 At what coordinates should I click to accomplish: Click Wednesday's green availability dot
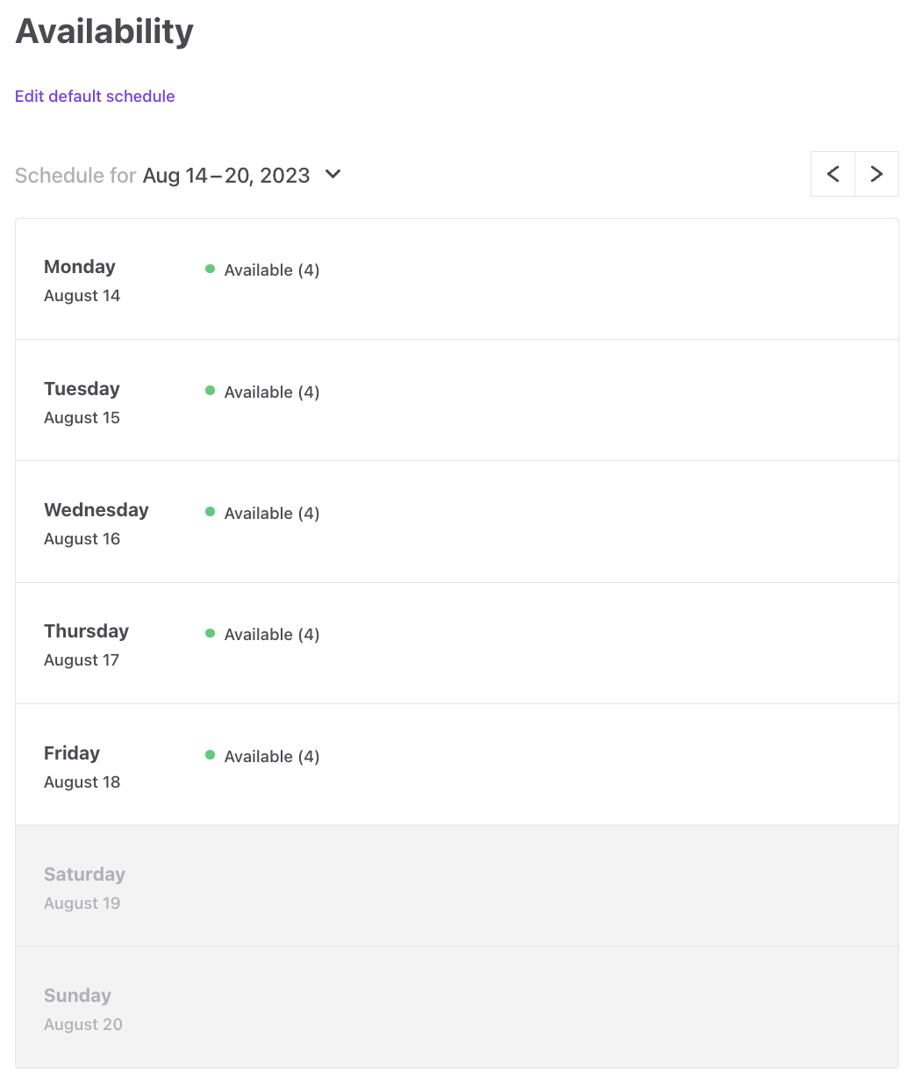(x=210, y=512)
